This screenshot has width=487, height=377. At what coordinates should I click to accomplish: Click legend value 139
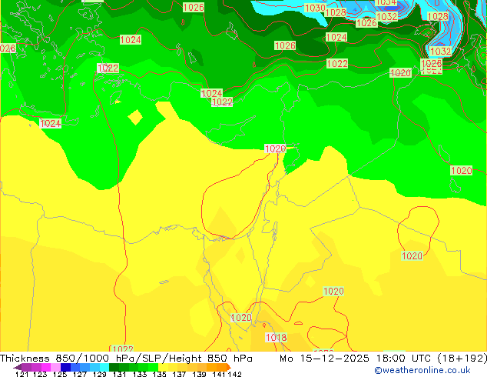point(199,374)
